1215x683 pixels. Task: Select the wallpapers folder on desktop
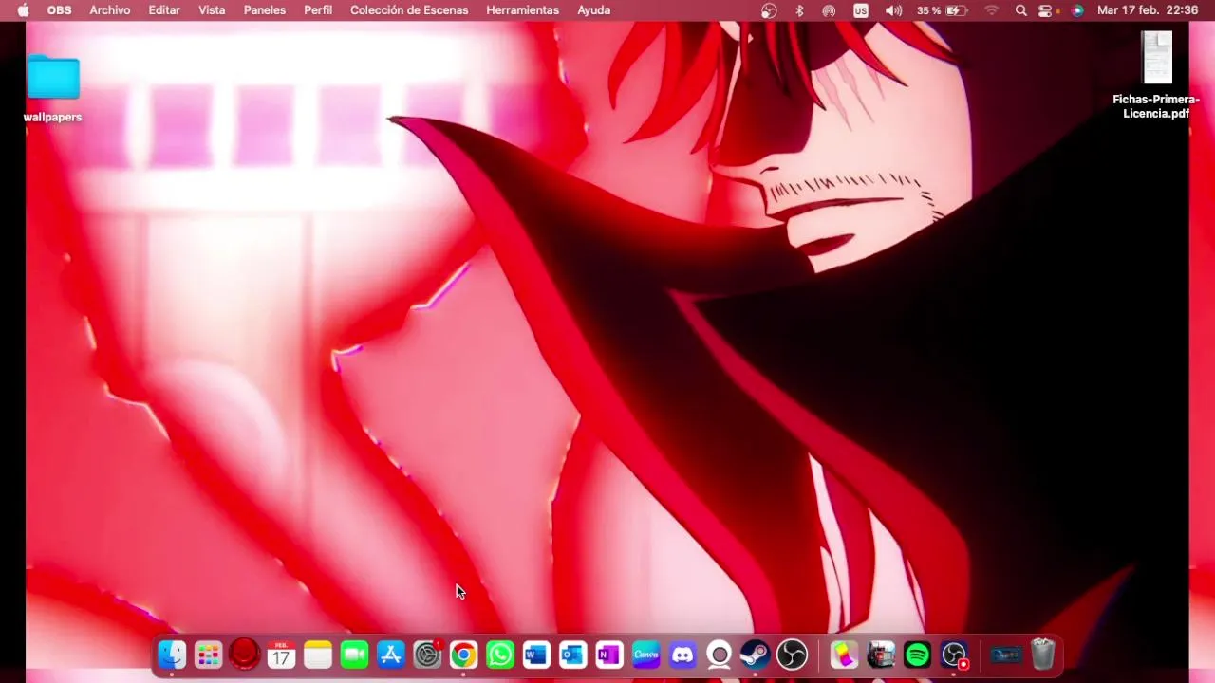[53, 89]
